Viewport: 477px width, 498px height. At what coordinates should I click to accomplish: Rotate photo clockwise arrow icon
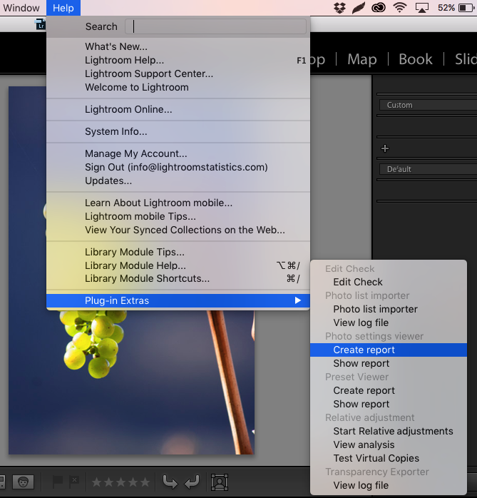tap(192, 482)
